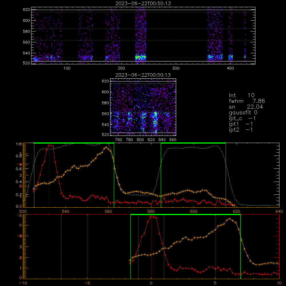
Task: Select the 'Int 10' readout line
Action: tap(242, 96)
